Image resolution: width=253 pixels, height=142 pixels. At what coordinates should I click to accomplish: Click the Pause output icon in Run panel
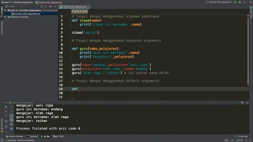6,116
